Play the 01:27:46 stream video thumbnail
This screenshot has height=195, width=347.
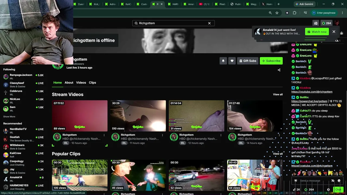(255, 116)
